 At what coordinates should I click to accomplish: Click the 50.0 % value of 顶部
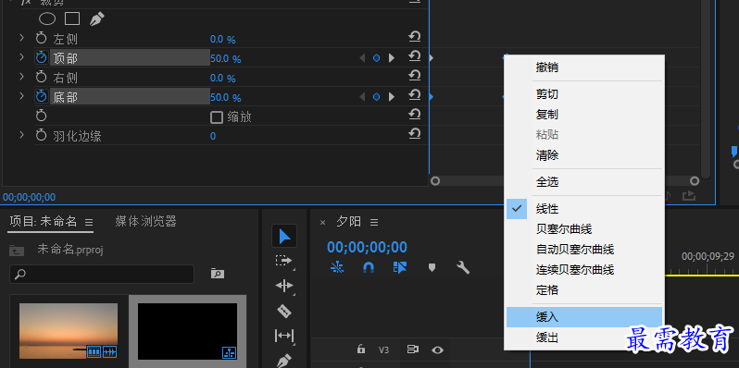pyautogui.click(x=225, y=59)
